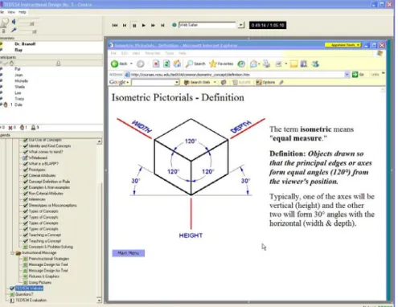Open browser Favorites star button
This screenshot has height=307, width=398.
[221, 63]
